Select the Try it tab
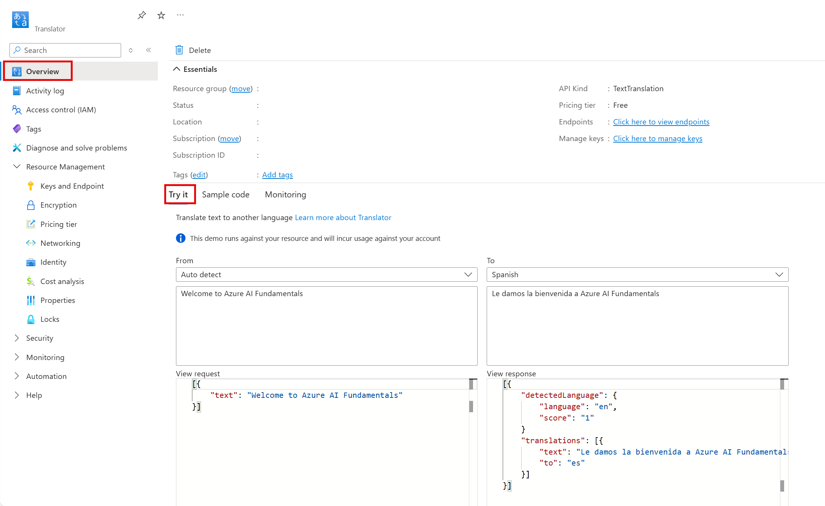This screenshot has width=825, height=506. [178, 194]
